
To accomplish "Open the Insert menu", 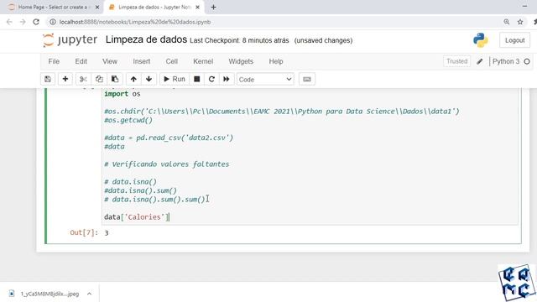I will coord(142,61).
